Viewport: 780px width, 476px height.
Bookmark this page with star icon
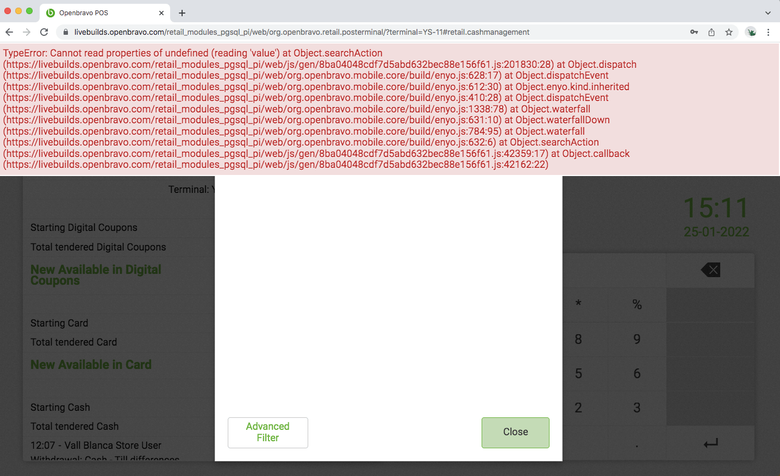pos(729,32)
